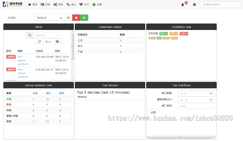
Task: Open the 概览 overview menu
Action: click(33, 5)
